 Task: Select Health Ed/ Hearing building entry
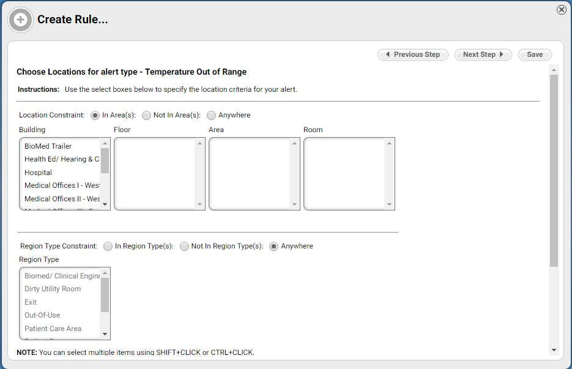click(x=61, y=159)
